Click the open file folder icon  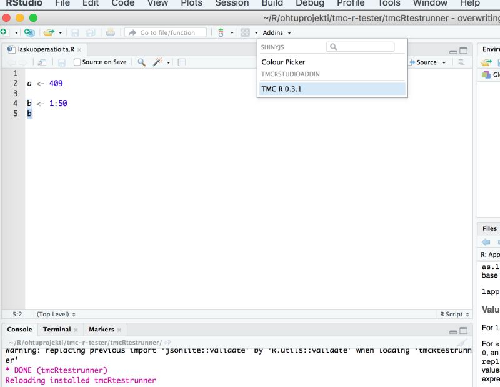click(49, 32)
